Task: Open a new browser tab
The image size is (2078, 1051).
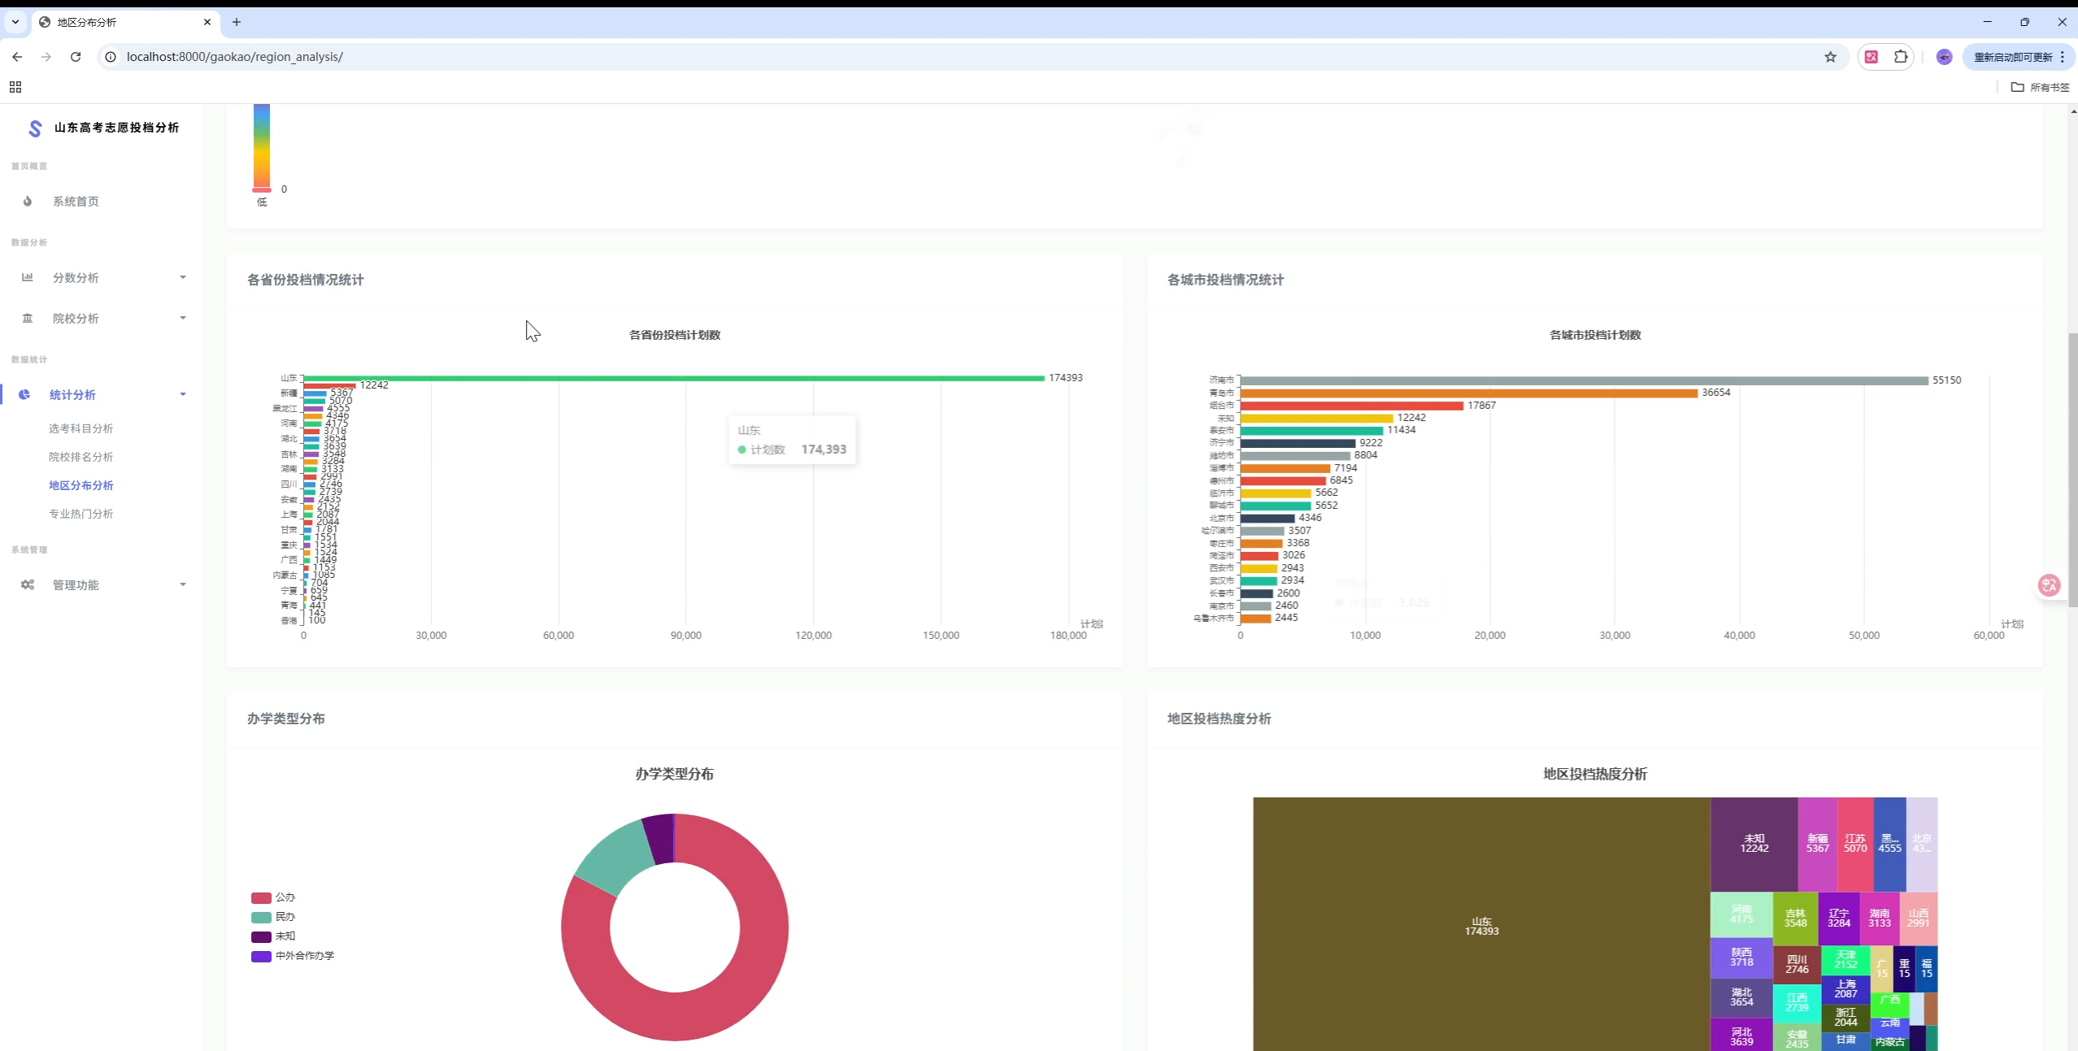Action: (x=237, y=22)
